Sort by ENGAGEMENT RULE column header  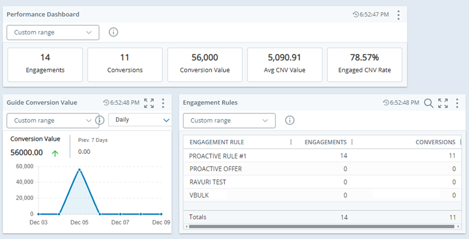[x=216, y=142]
